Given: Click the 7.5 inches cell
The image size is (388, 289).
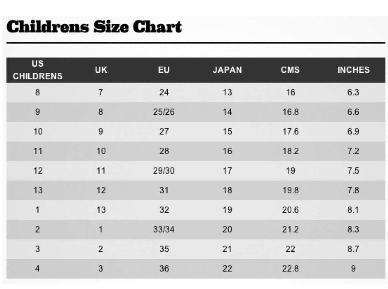Looking at the screenshot, I should tap(353, 171).
